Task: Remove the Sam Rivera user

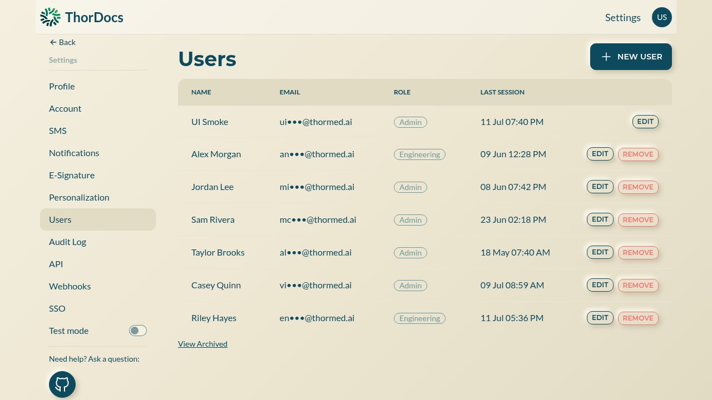Action: coord(638,220)
